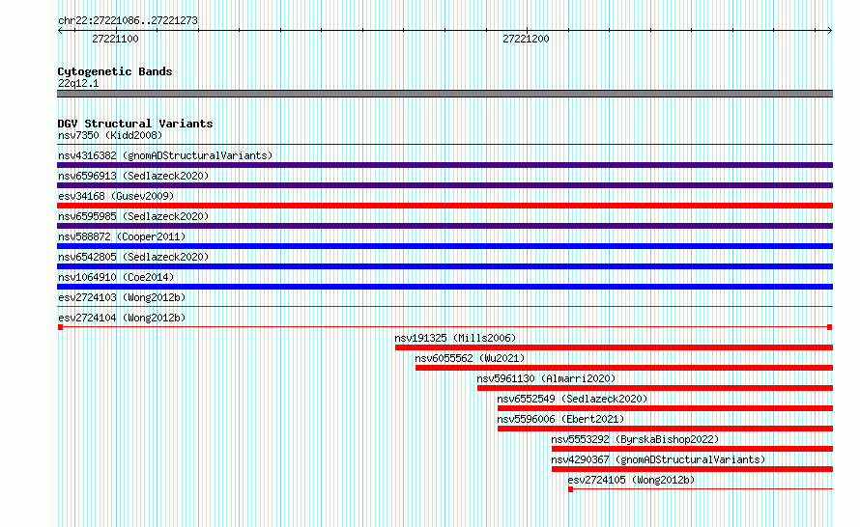Viewport: 860px width, 527px height.
Task: Click the nsv6552549 (Sedlazeck2020) label
Action: pyautogui.click(x=572, y=399)
